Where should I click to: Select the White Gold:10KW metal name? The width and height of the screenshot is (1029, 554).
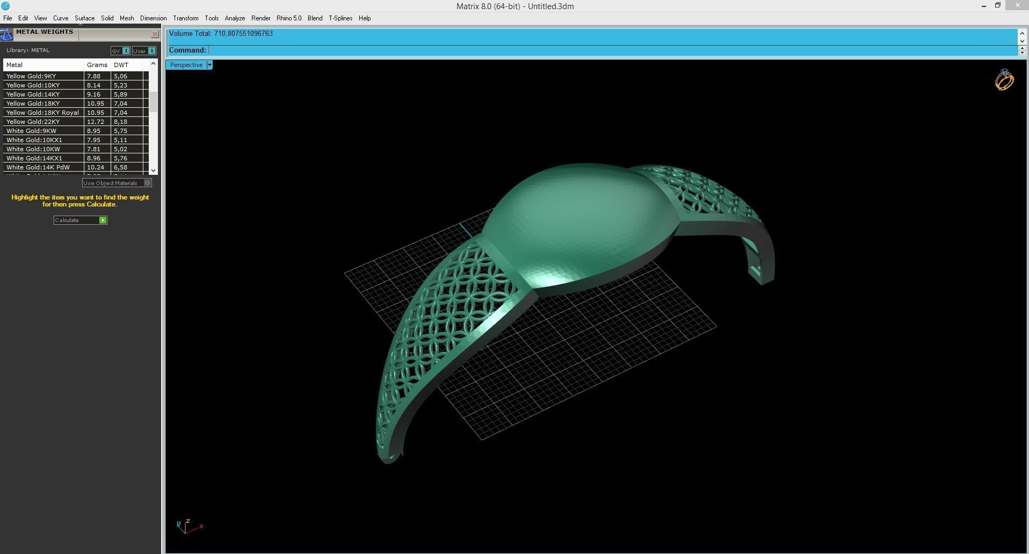click(x=33, y=149)
